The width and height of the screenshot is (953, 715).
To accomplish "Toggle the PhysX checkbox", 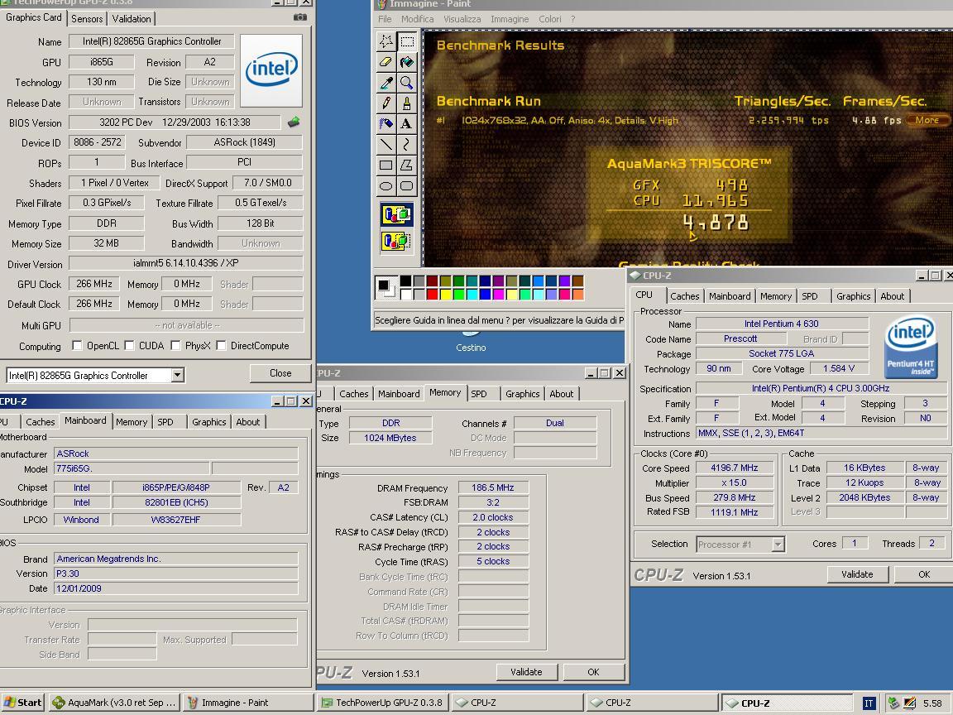I will coord(175,345).
